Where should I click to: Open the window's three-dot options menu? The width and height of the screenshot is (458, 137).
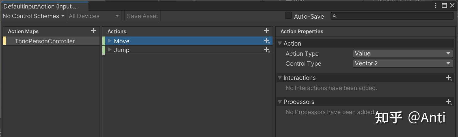(x=436, y=5)
